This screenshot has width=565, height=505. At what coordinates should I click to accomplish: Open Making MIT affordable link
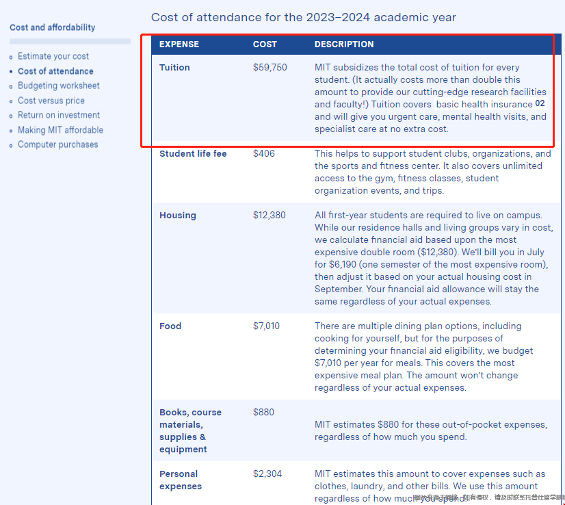[x=60, y=130]
